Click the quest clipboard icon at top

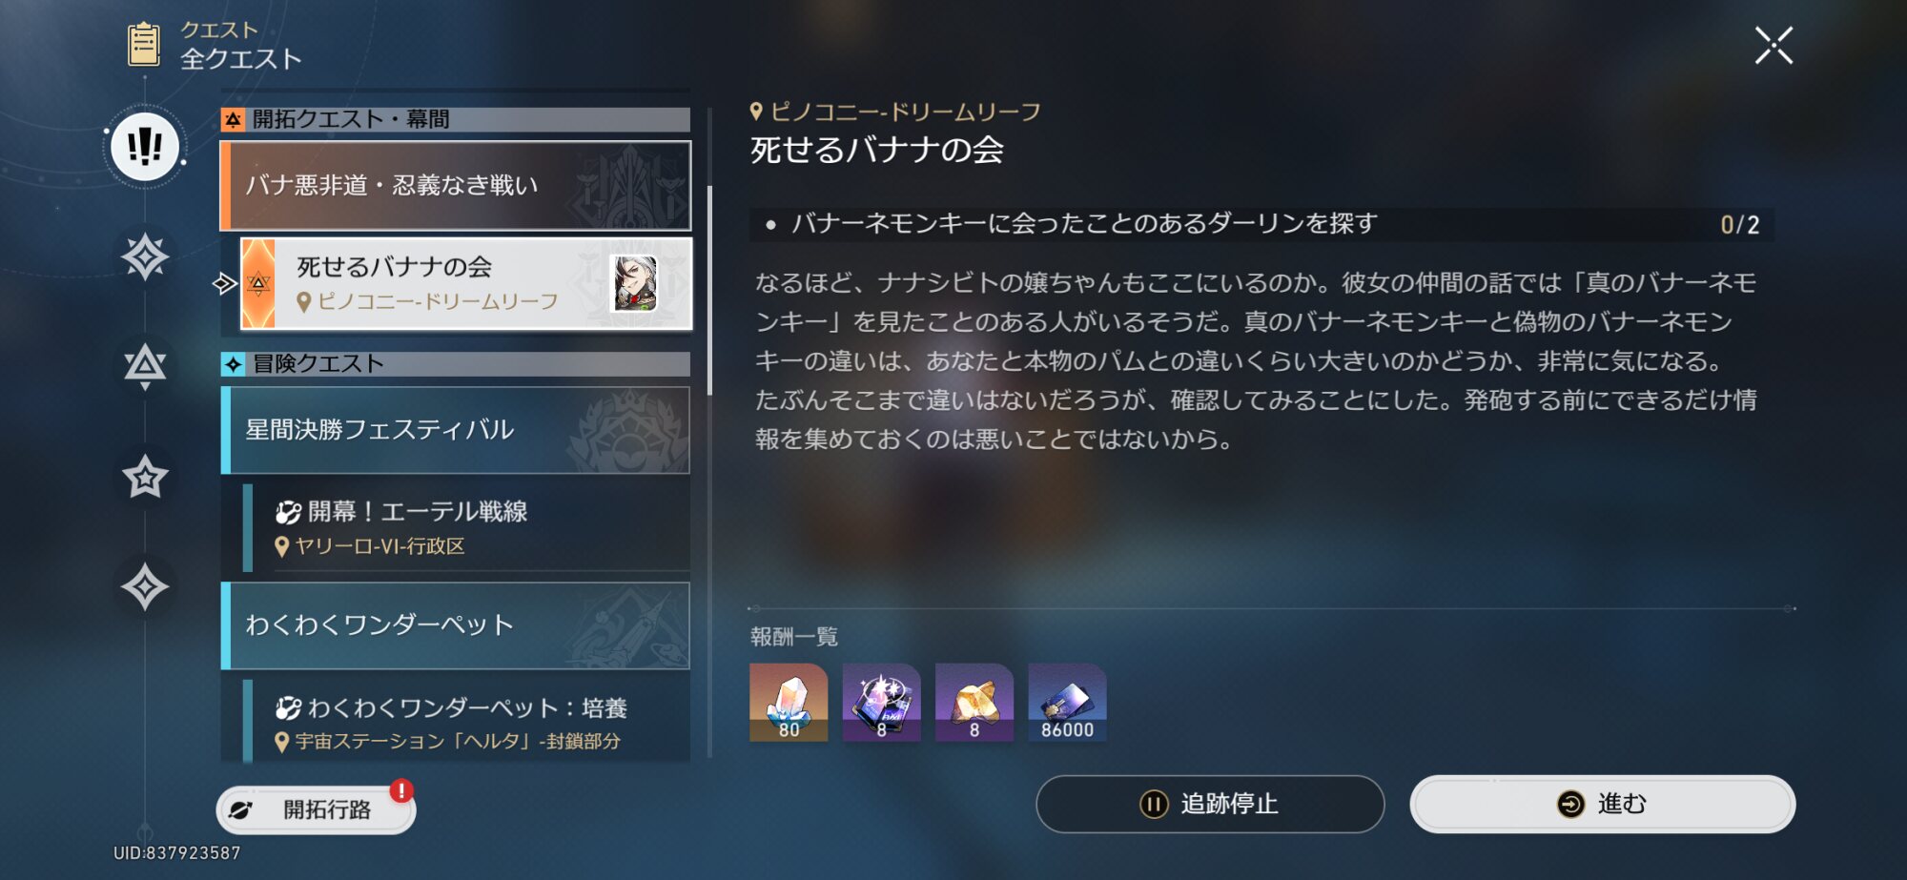tap(144, 44)
